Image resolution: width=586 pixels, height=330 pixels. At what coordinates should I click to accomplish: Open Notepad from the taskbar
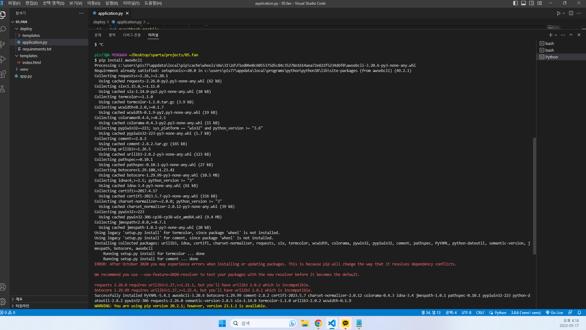tap(359, 323)
